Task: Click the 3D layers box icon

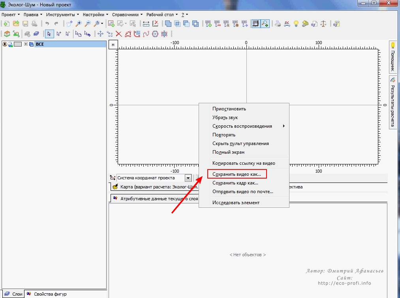Action: pyautogui.click(x=7, y=34)
